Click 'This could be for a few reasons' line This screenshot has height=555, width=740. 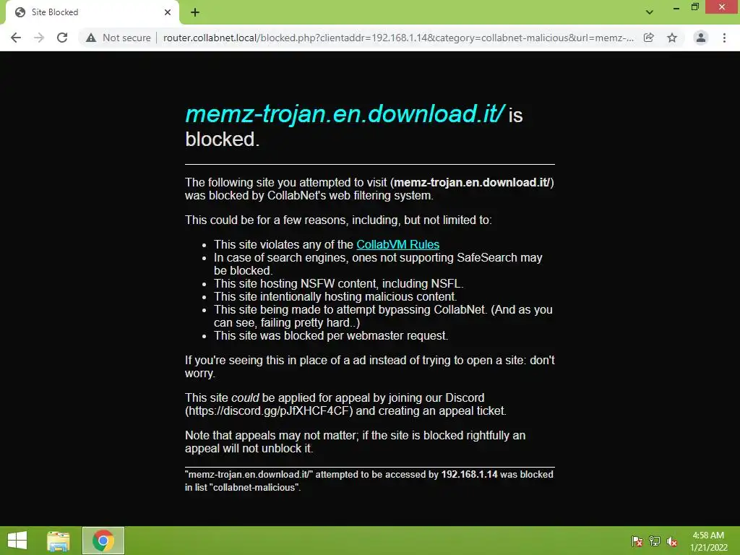pyautogui.click(x=338, y=220)
